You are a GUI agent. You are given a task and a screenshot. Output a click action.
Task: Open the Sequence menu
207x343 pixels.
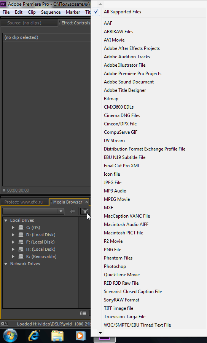click(x=51, y=12)
